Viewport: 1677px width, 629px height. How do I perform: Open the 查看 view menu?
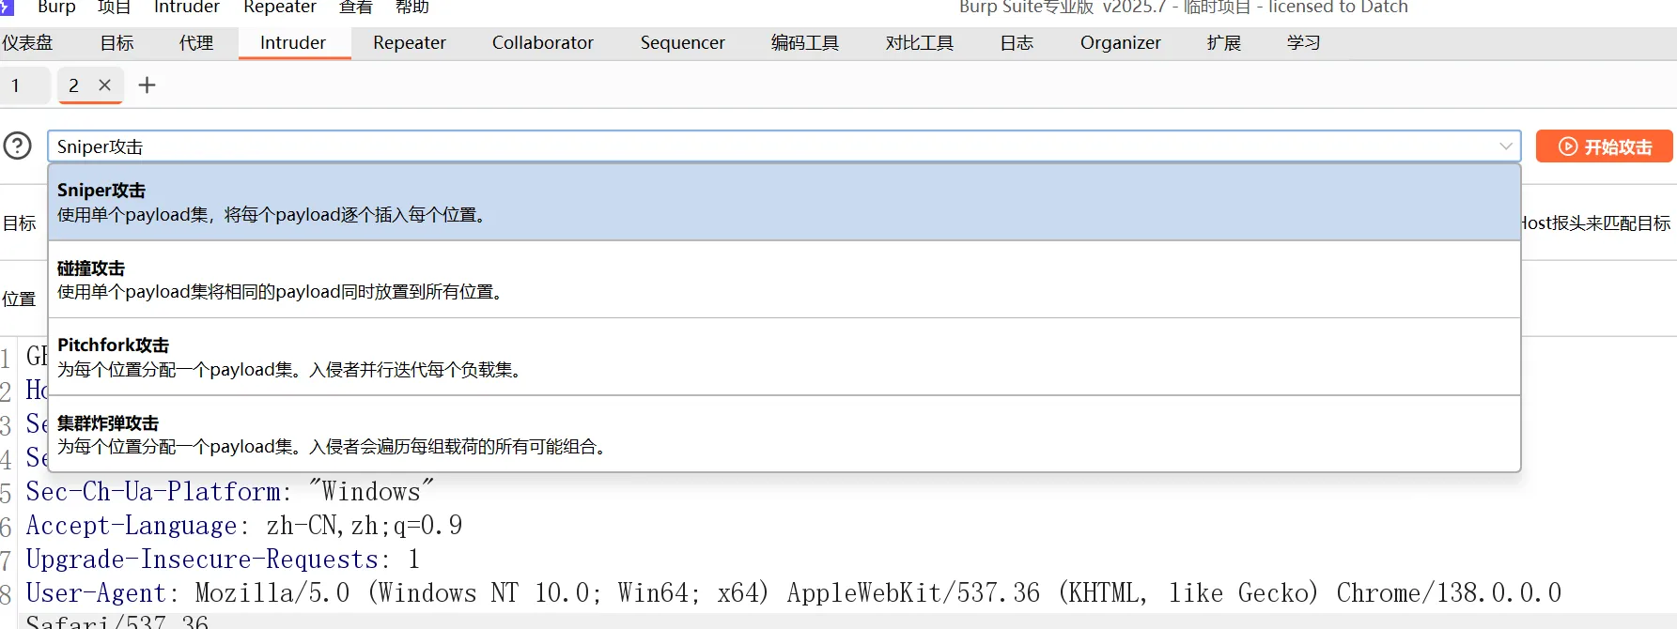coord(355,8)
